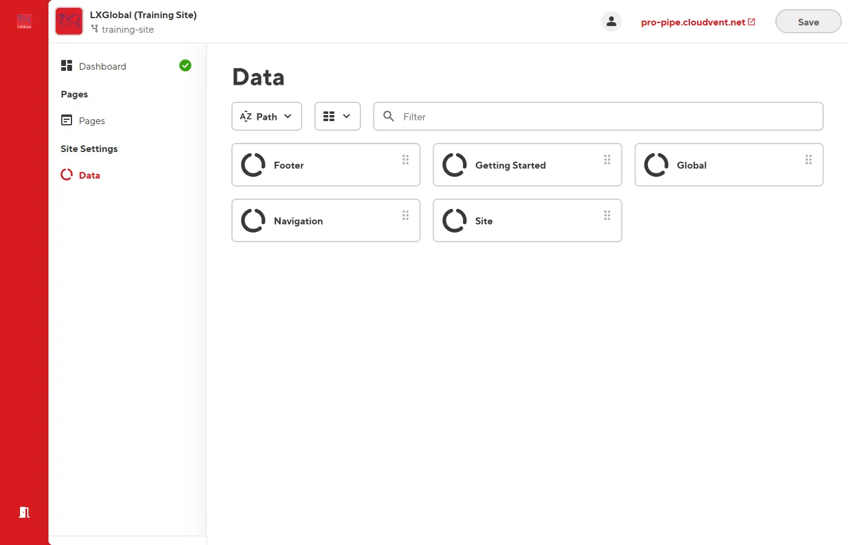Click the green sync status checkmark
Image resolution: width=848 pixels, height=545 pixels.
coord(185,65)
